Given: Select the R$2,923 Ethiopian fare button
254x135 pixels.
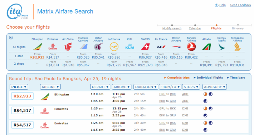Looking at the screenshot, I should coord(22,96).
